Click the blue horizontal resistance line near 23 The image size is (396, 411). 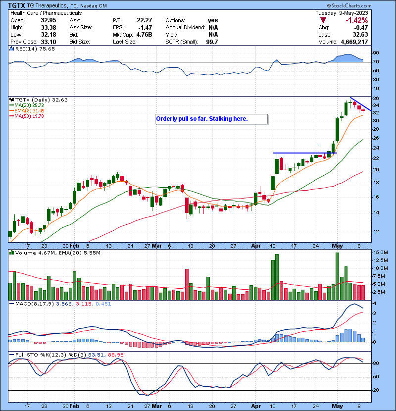(x=305, y=153)
